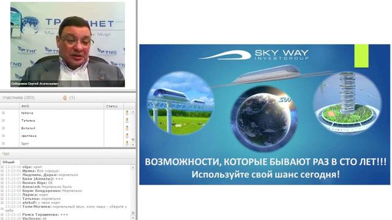The height and width of the screenshot is (220, 392).
Task: Click the gray square icon beside participant Татьяна
Action: [x=3, y=120]
